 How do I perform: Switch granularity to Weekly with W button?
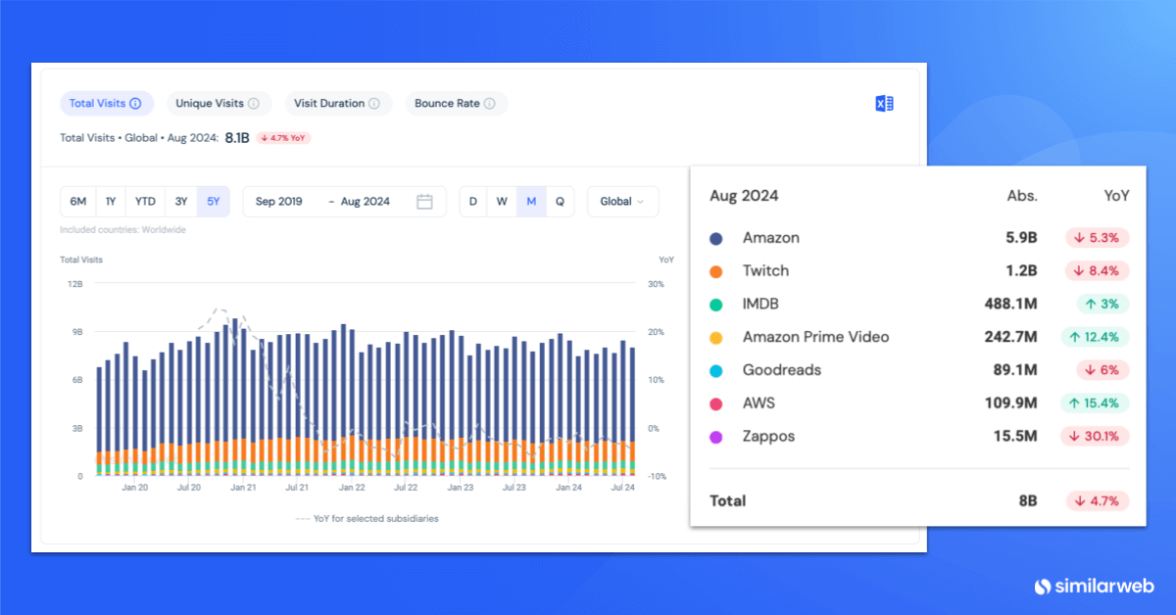(502, 201)
